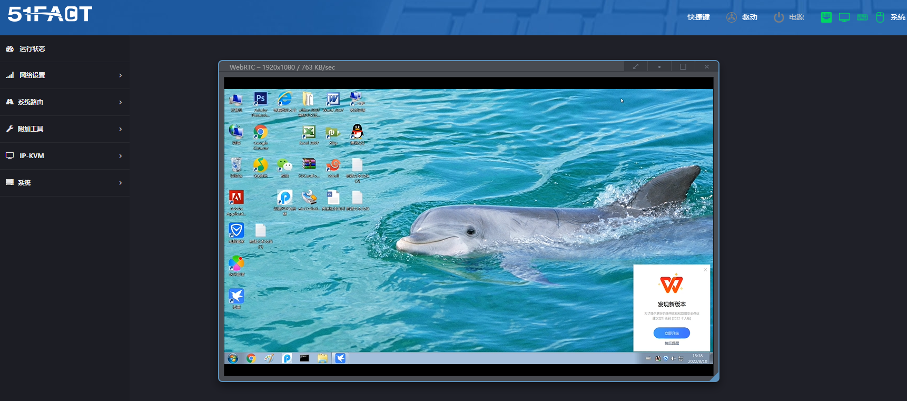Click the remind later link in WPS popup

[672, 343]
